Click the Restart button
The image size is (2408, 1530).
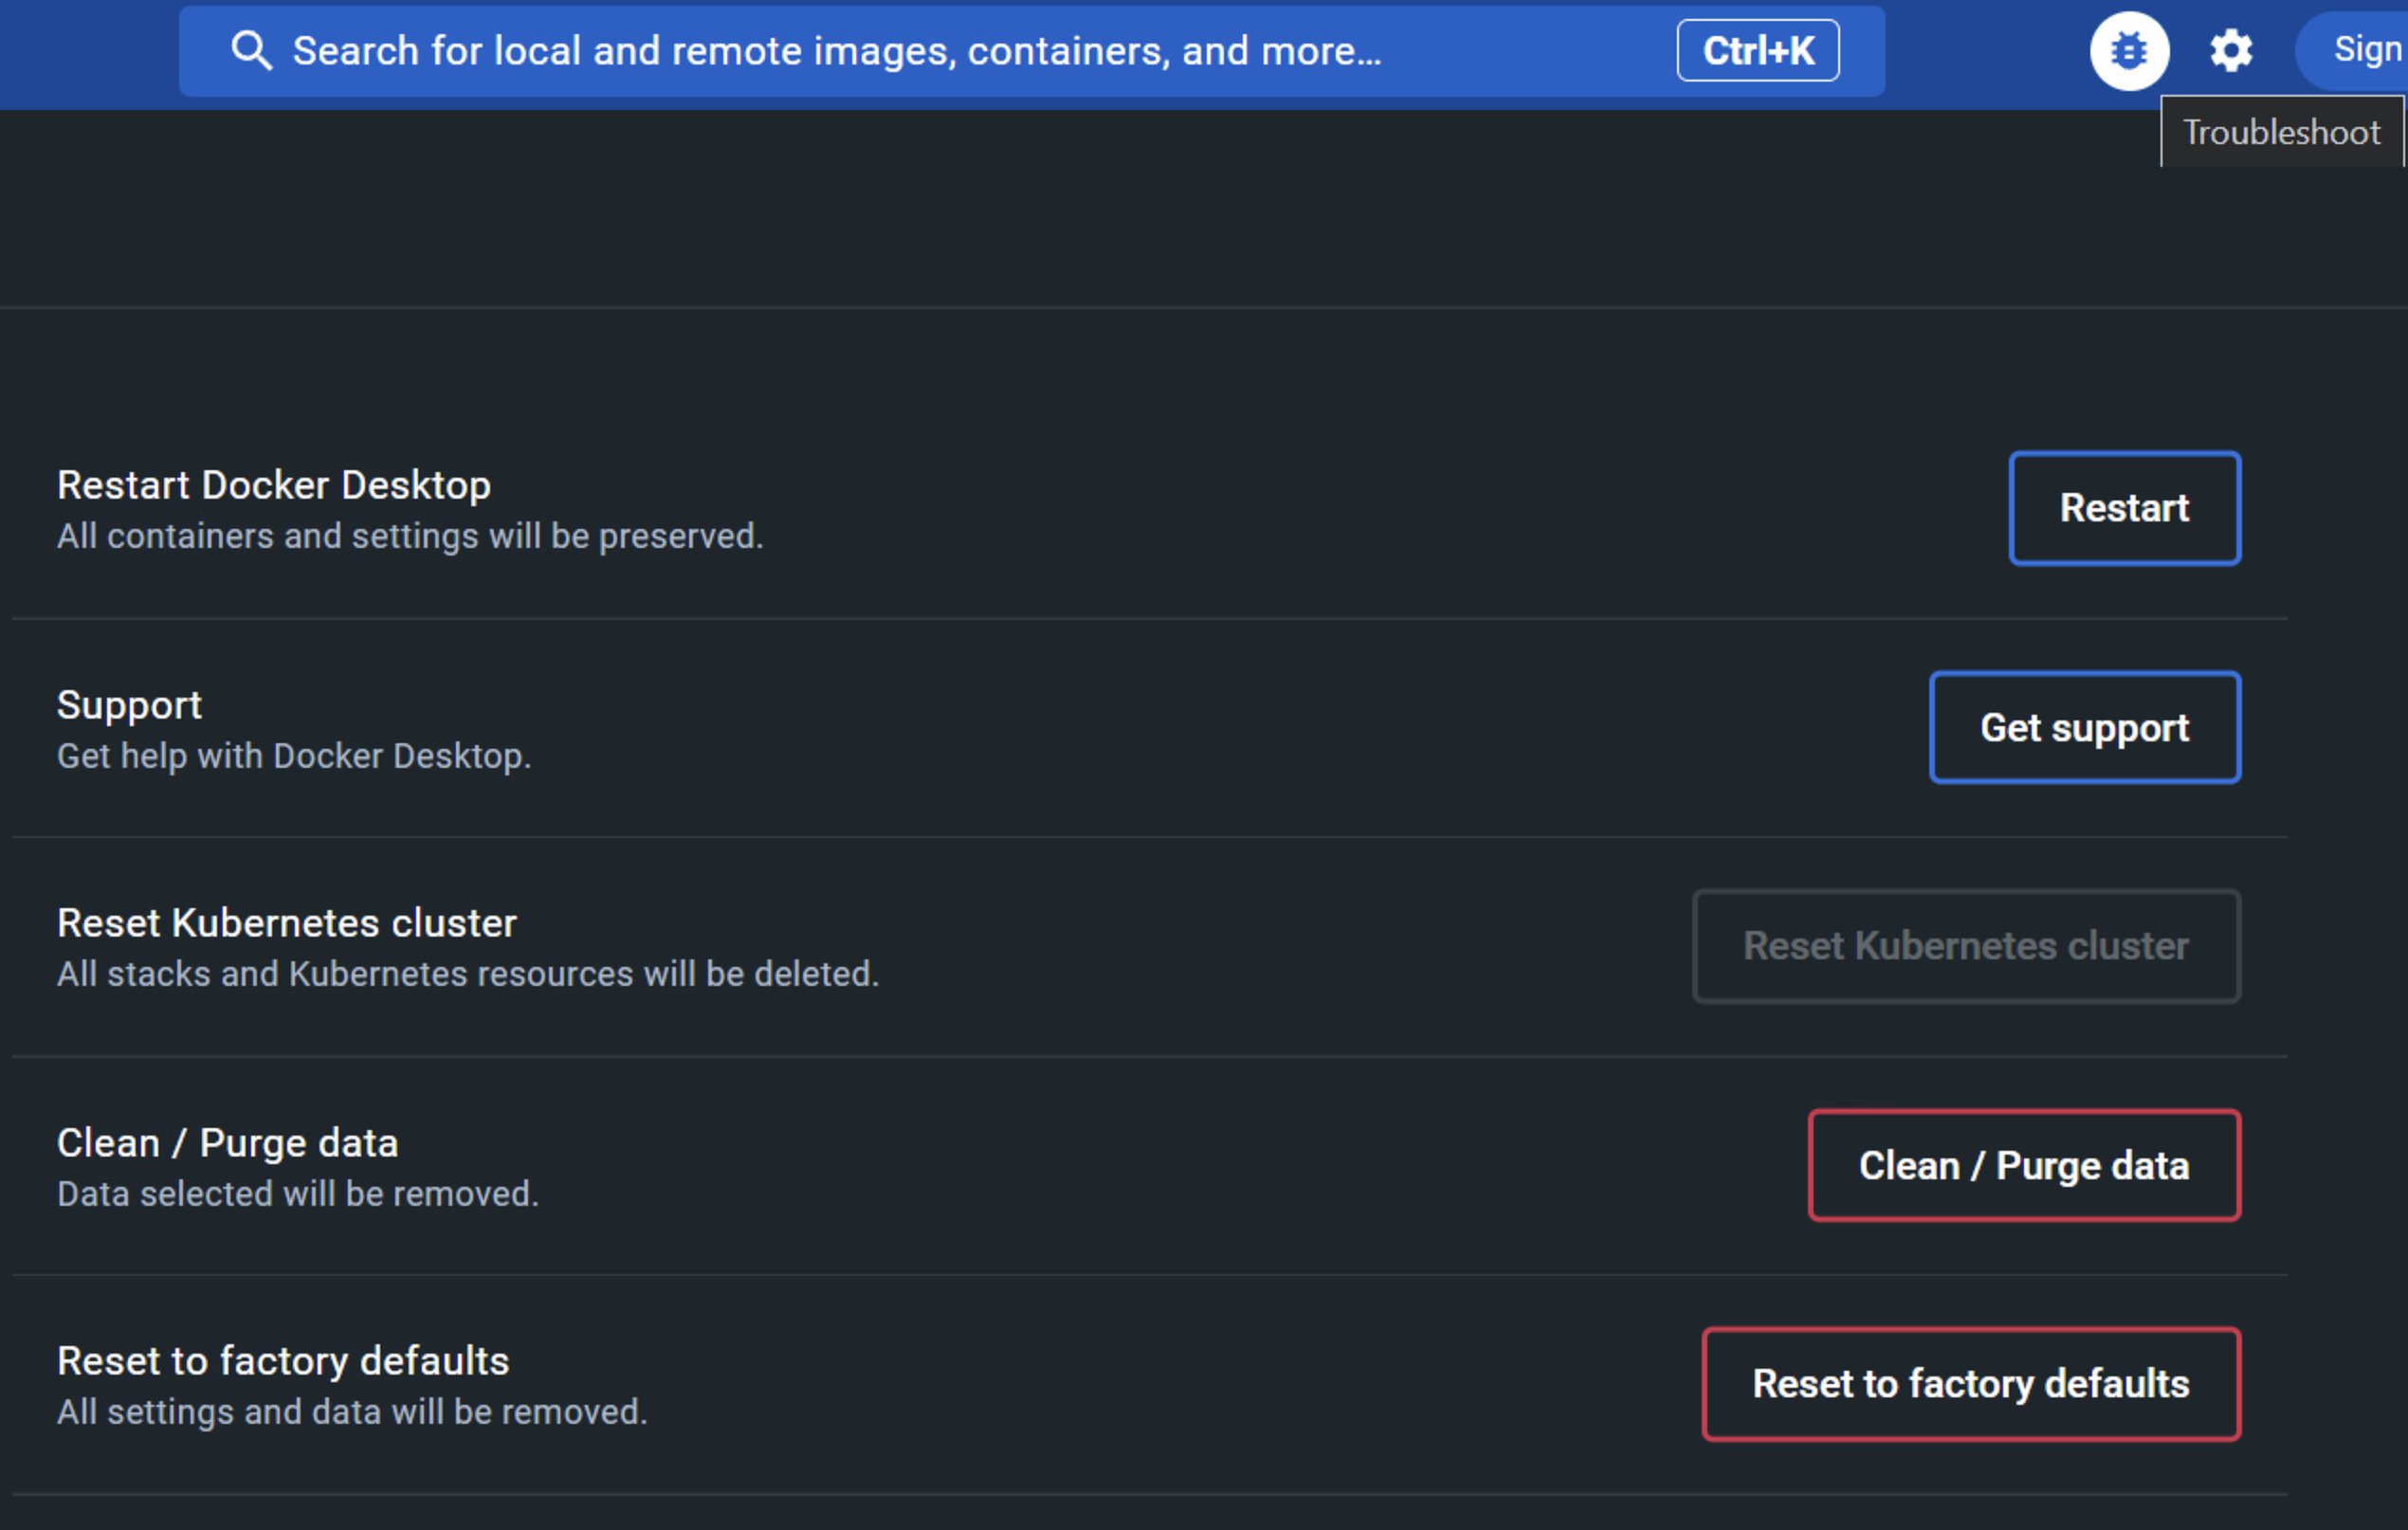2125,508
